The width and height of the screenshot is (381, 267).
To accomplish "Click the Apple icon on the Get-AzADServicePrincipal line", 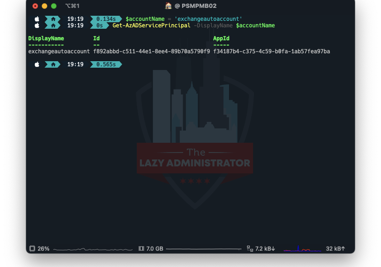I will pyautogui.click(x=37, y=25).
